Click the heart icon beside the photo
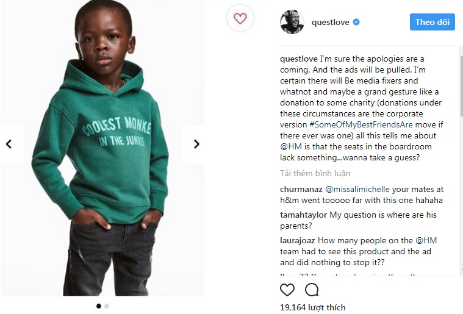This screenshot has height=314, width=463. pos(240,19)
